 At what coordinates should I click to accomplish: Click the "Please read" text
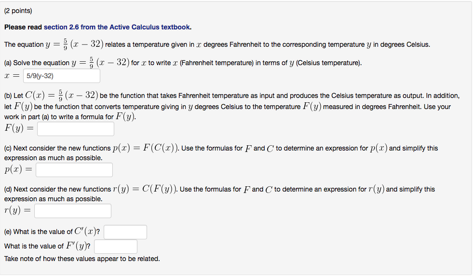(23, 27)
